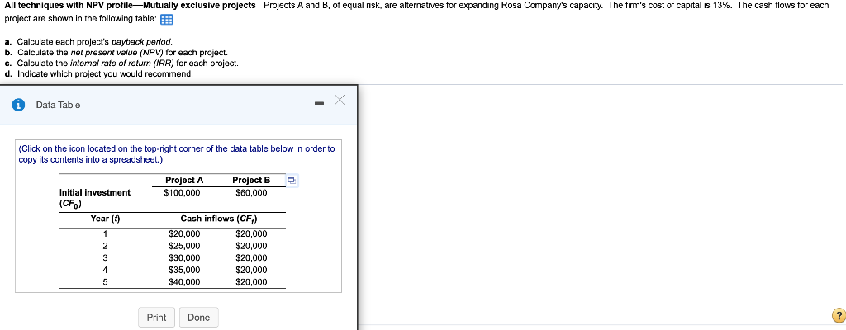Click the blue info icon beside Data Table
Image resolution: width=846 pixels, height=330 pixels.
point(19,105)
